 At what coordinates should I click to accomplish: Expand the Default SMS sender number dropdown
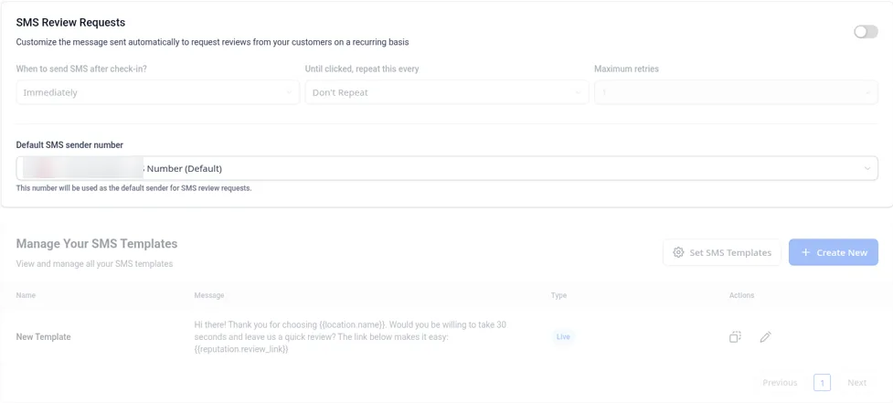click(447, 168)
